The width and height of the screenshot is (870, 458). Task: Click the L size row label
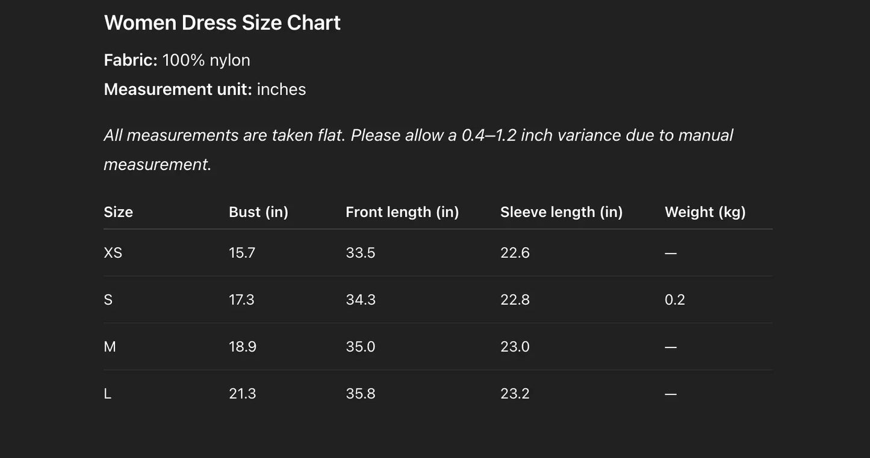(x=108, y=394)
